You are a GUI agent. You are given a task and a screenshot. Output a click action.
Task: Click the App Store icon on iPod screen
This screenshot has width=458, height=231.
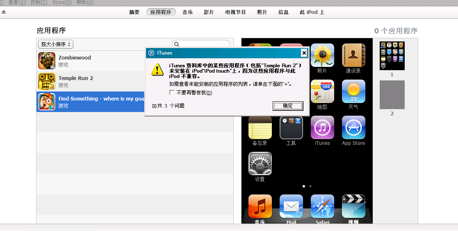353,128
